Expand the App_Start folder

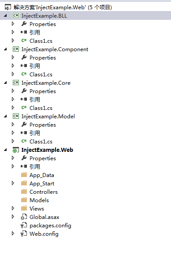[13, 183]
